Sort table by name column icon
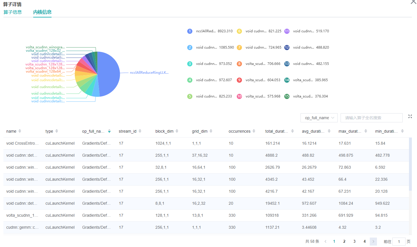Image resolution: width=417 pixels, height=247 pixels. pyautogui.click(x=20, y=131)
